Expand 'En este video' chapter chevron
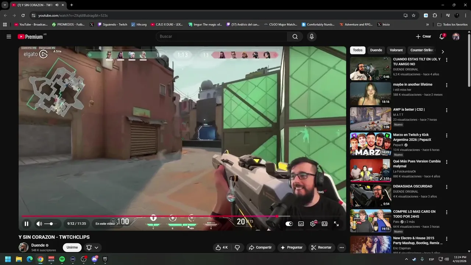 pyautogui.click(x=117, y=224)
